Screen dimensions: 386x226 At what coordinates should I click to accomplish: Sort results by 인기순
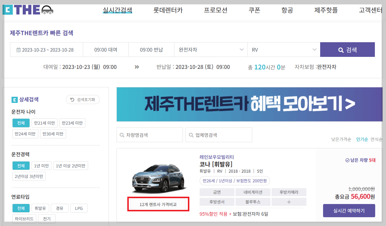coord(362,139)
